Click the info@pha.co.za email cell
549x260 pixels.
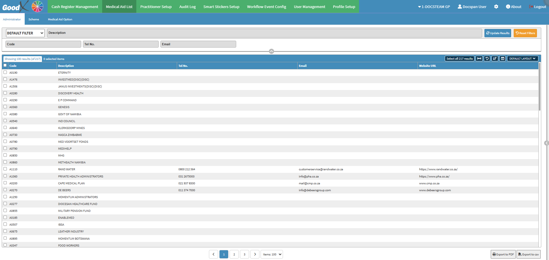[309, 176]
